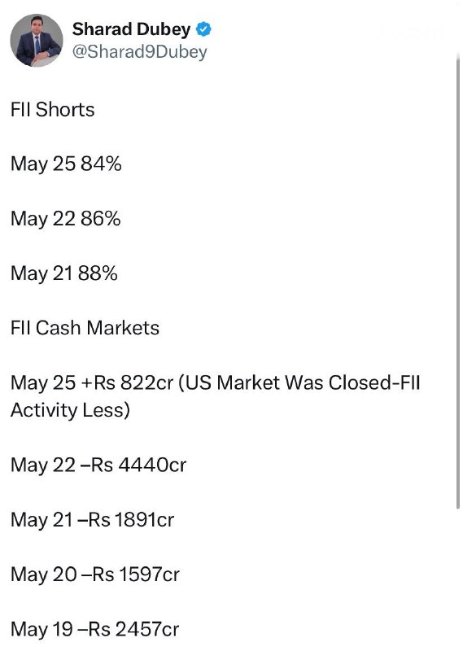
Task: Click the '822cr' inflow figure
Action: [x=146, y=382]
